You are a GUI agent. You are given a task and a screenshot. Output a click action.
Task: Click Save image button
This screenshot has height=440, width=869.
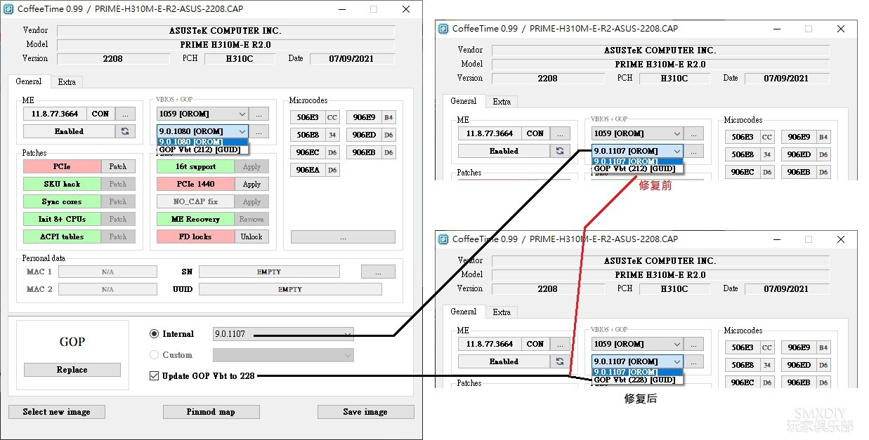point(365,412)
